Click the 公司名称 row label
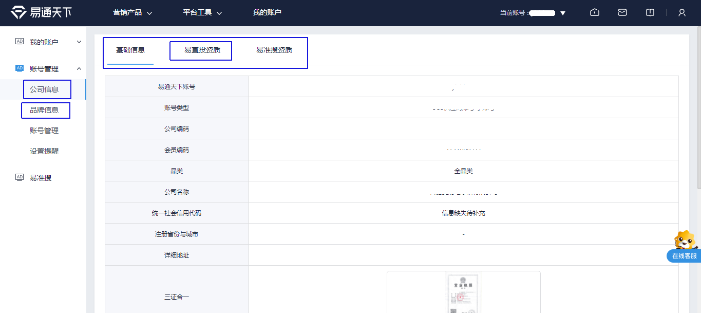 (x=177, y=192)
